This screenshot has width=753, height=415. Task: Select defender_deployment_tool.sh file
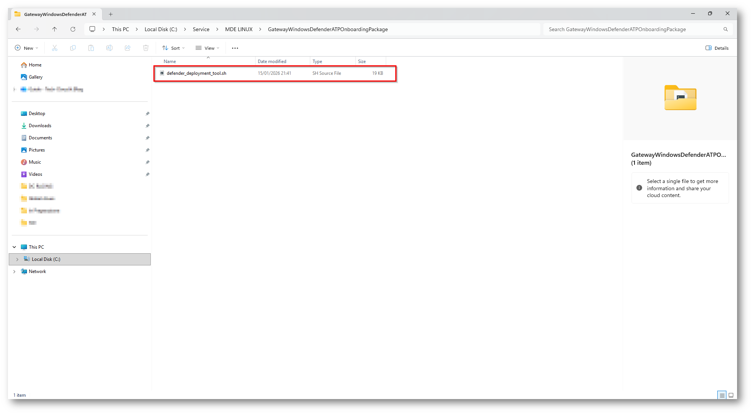tap(196, 73)
